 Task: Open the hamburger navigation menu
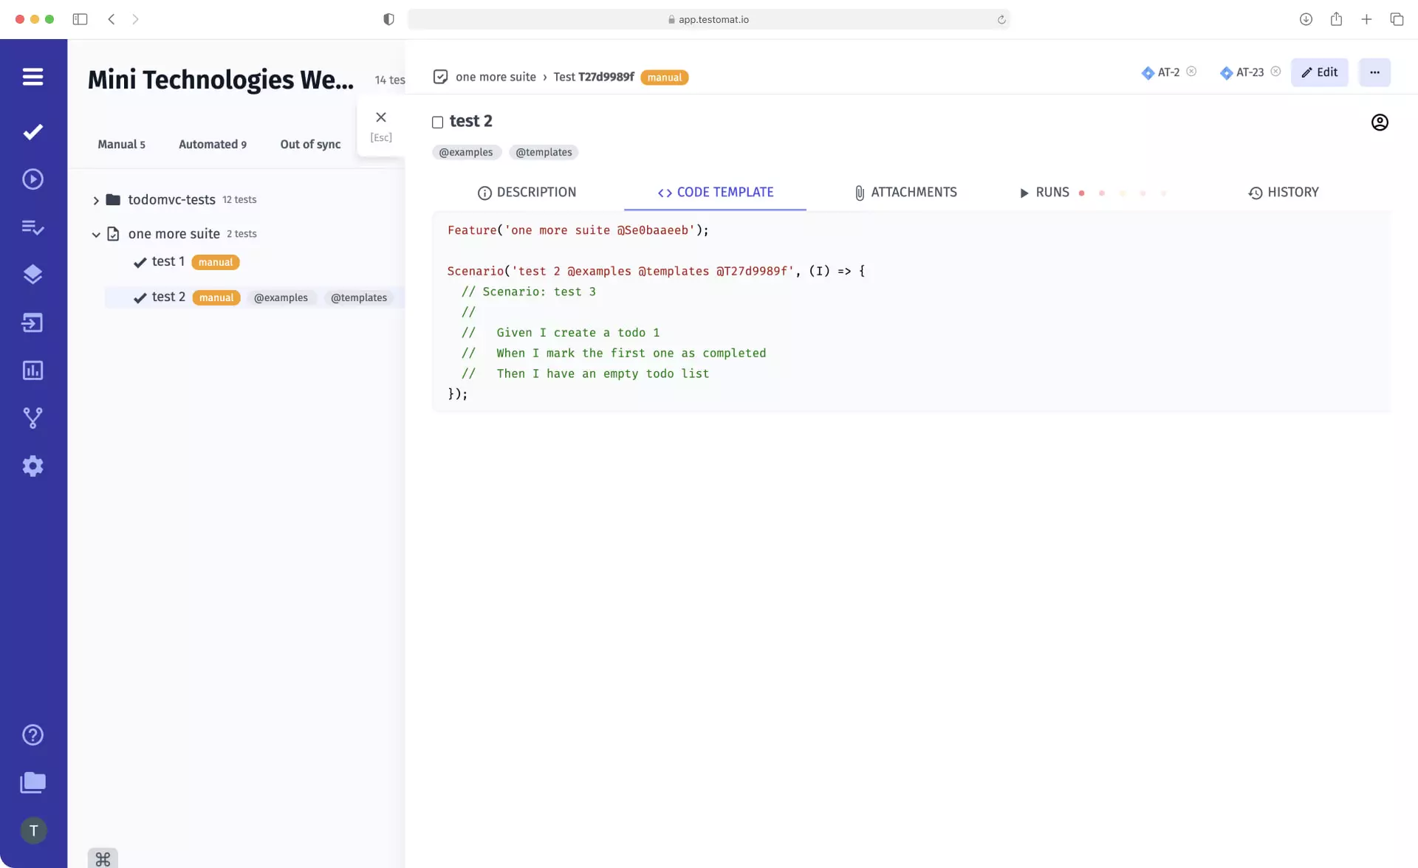(x=33, y=76)
